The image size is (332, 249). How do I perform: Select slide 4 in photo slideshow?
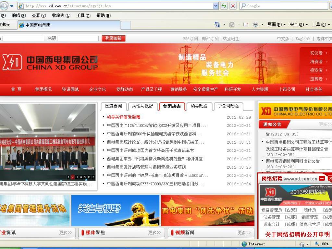(81, 177)
